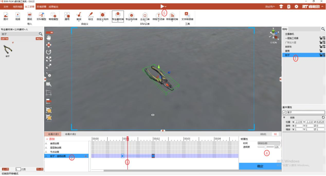Open the graduation cap tutorial icon
This screenshot has height=176, width=326.
tap(281, 6)
